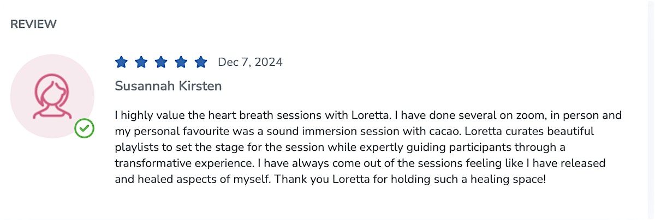
Task: Open the pink reviewer avatar icon
Action: [x=52, y=96]
